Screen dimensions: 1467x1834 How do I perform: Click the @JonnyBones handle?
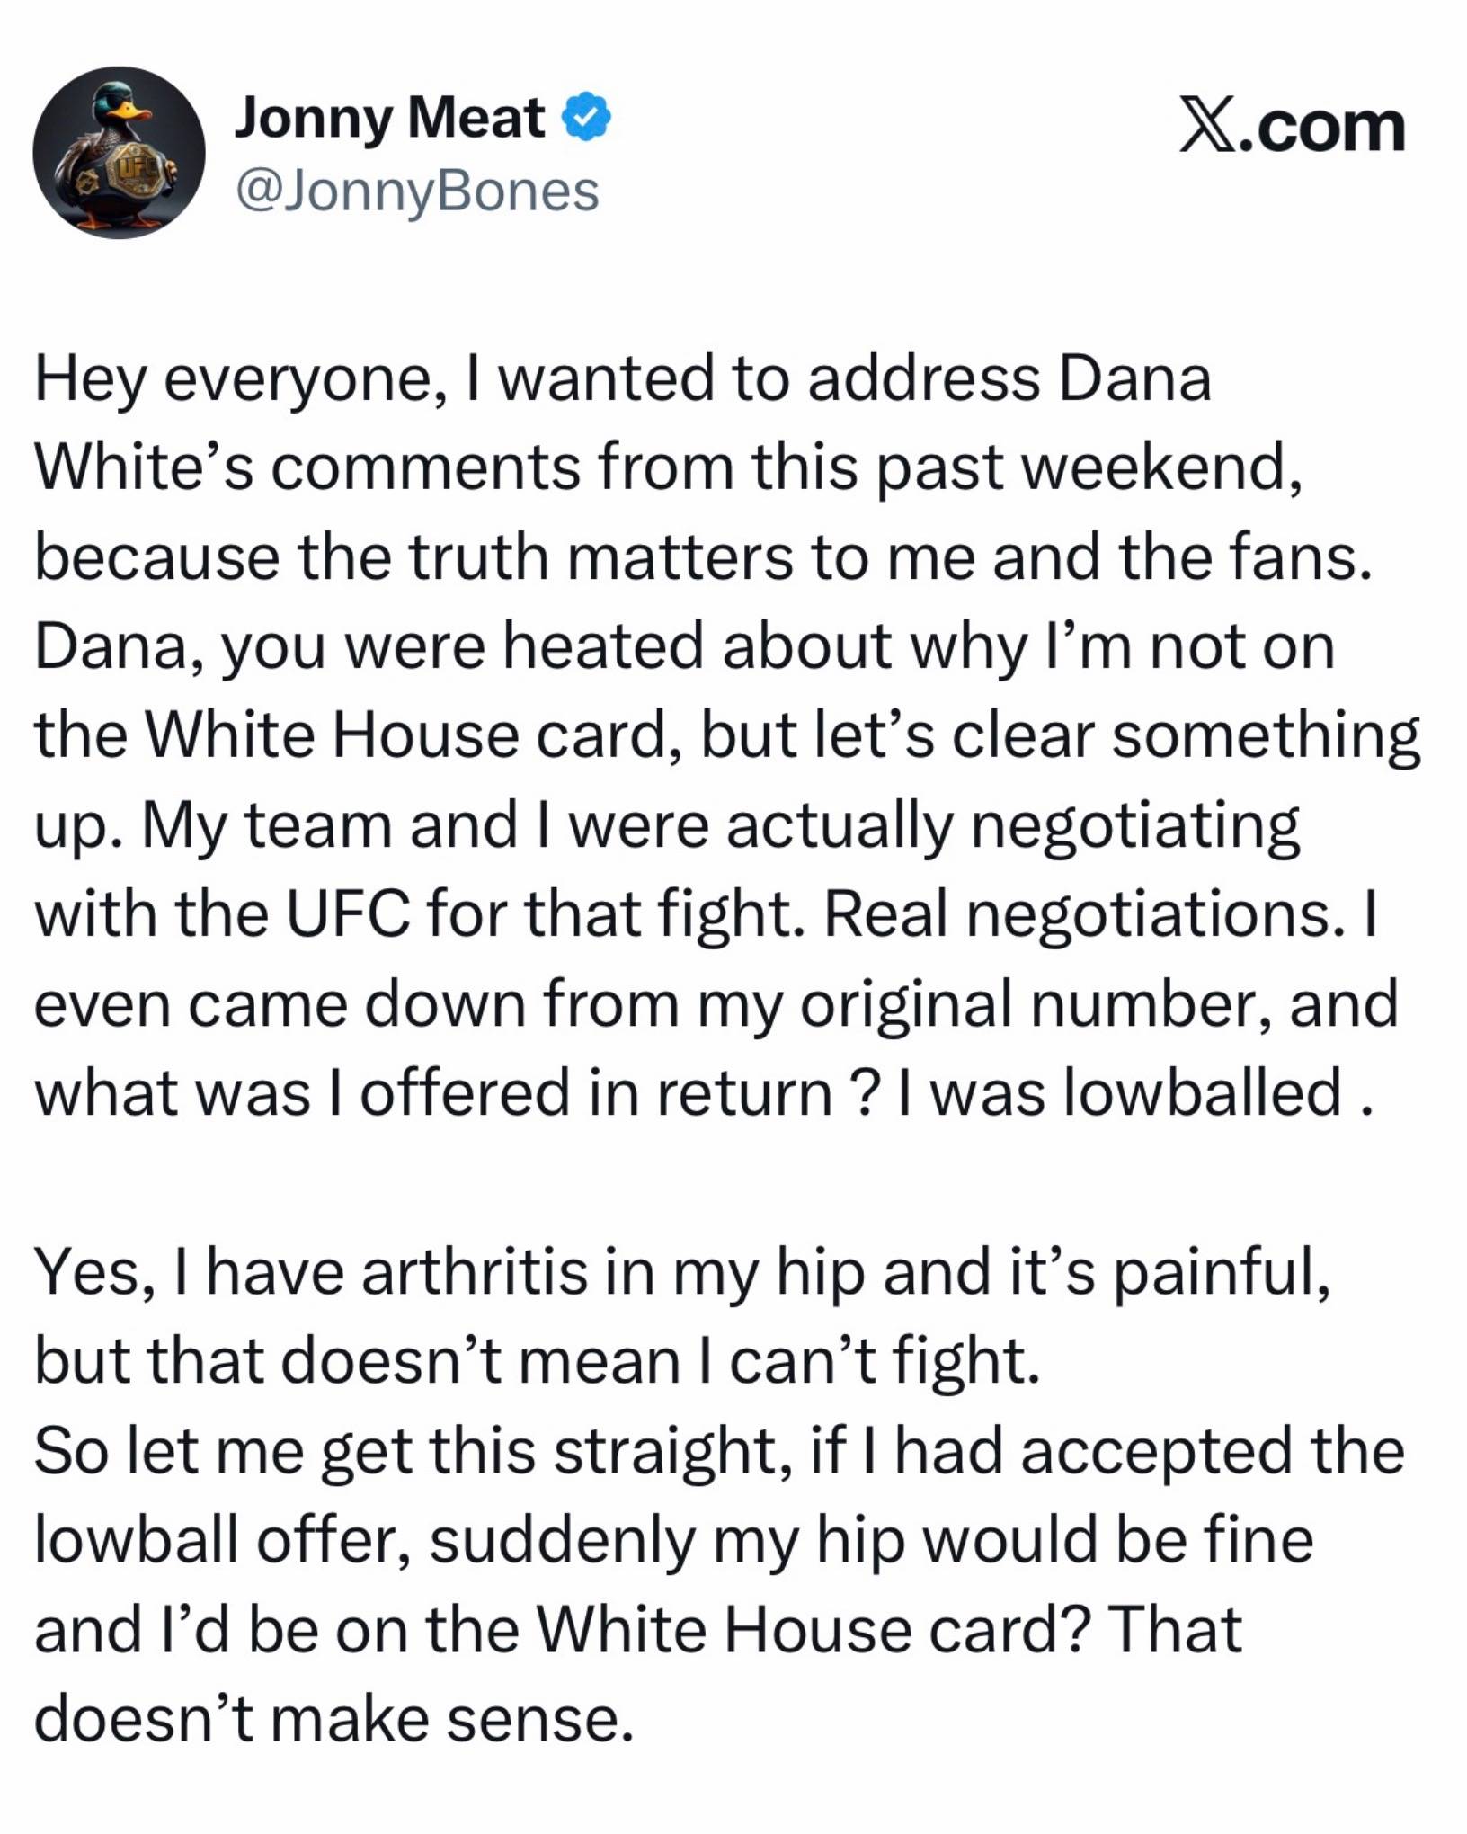tap(417, 191)
